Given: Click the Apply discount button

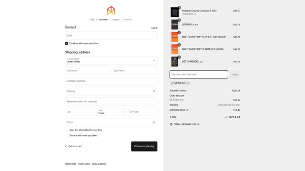Looking at the screenshot, I should (235, 75).
